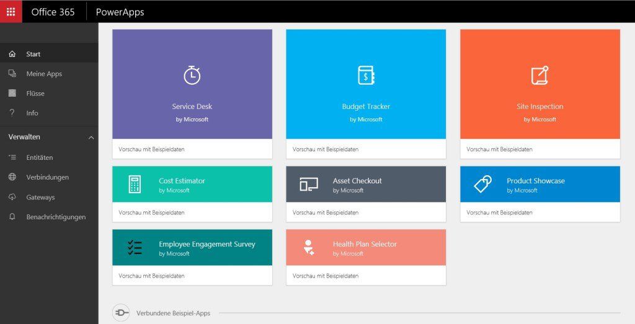635x324 pixels.
Task: Click the Cost Estimator calculator icon
Action: tap(135, 185)
